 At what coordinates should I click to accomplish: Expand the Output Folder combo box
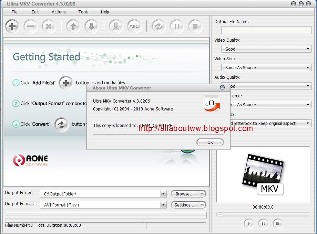[x=163, y=194]
